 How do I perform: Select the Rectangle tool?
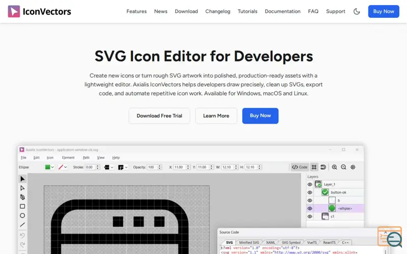pos(22,206)
